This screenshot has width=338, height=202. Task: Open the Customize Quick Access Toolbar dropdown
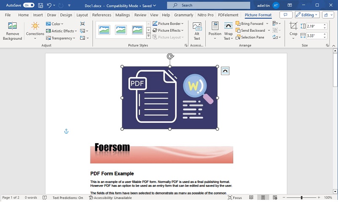[69, 5]
